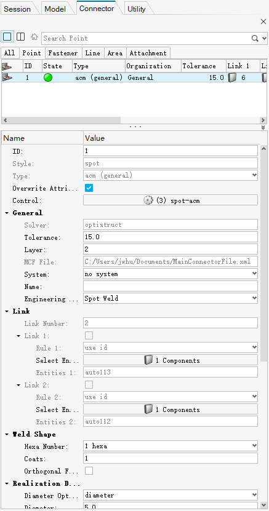Viewport: 269px width, 511px height.
Task: Click the spot-acm Control button
Action: tap(171, 200)
